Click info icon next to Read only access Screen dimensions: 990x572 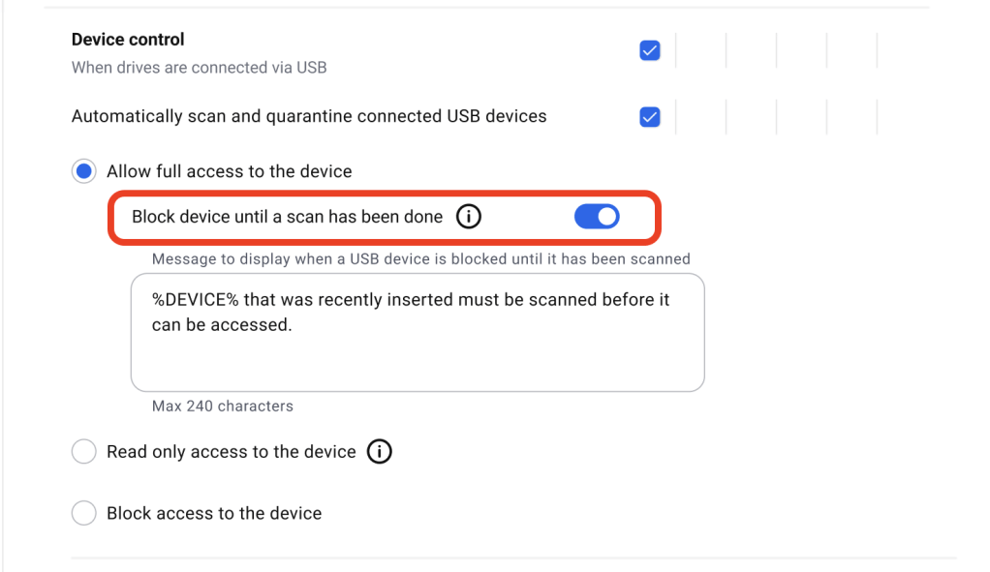pos(380,452)
